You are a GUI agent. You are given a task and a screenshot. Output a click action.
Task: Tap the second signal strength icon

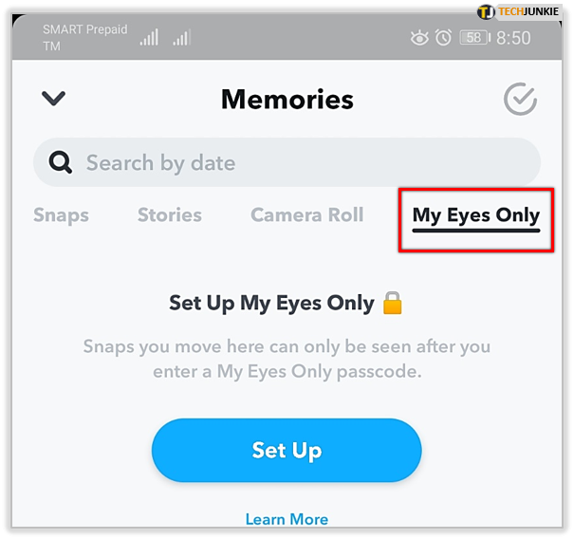click(x=182, y=37)
